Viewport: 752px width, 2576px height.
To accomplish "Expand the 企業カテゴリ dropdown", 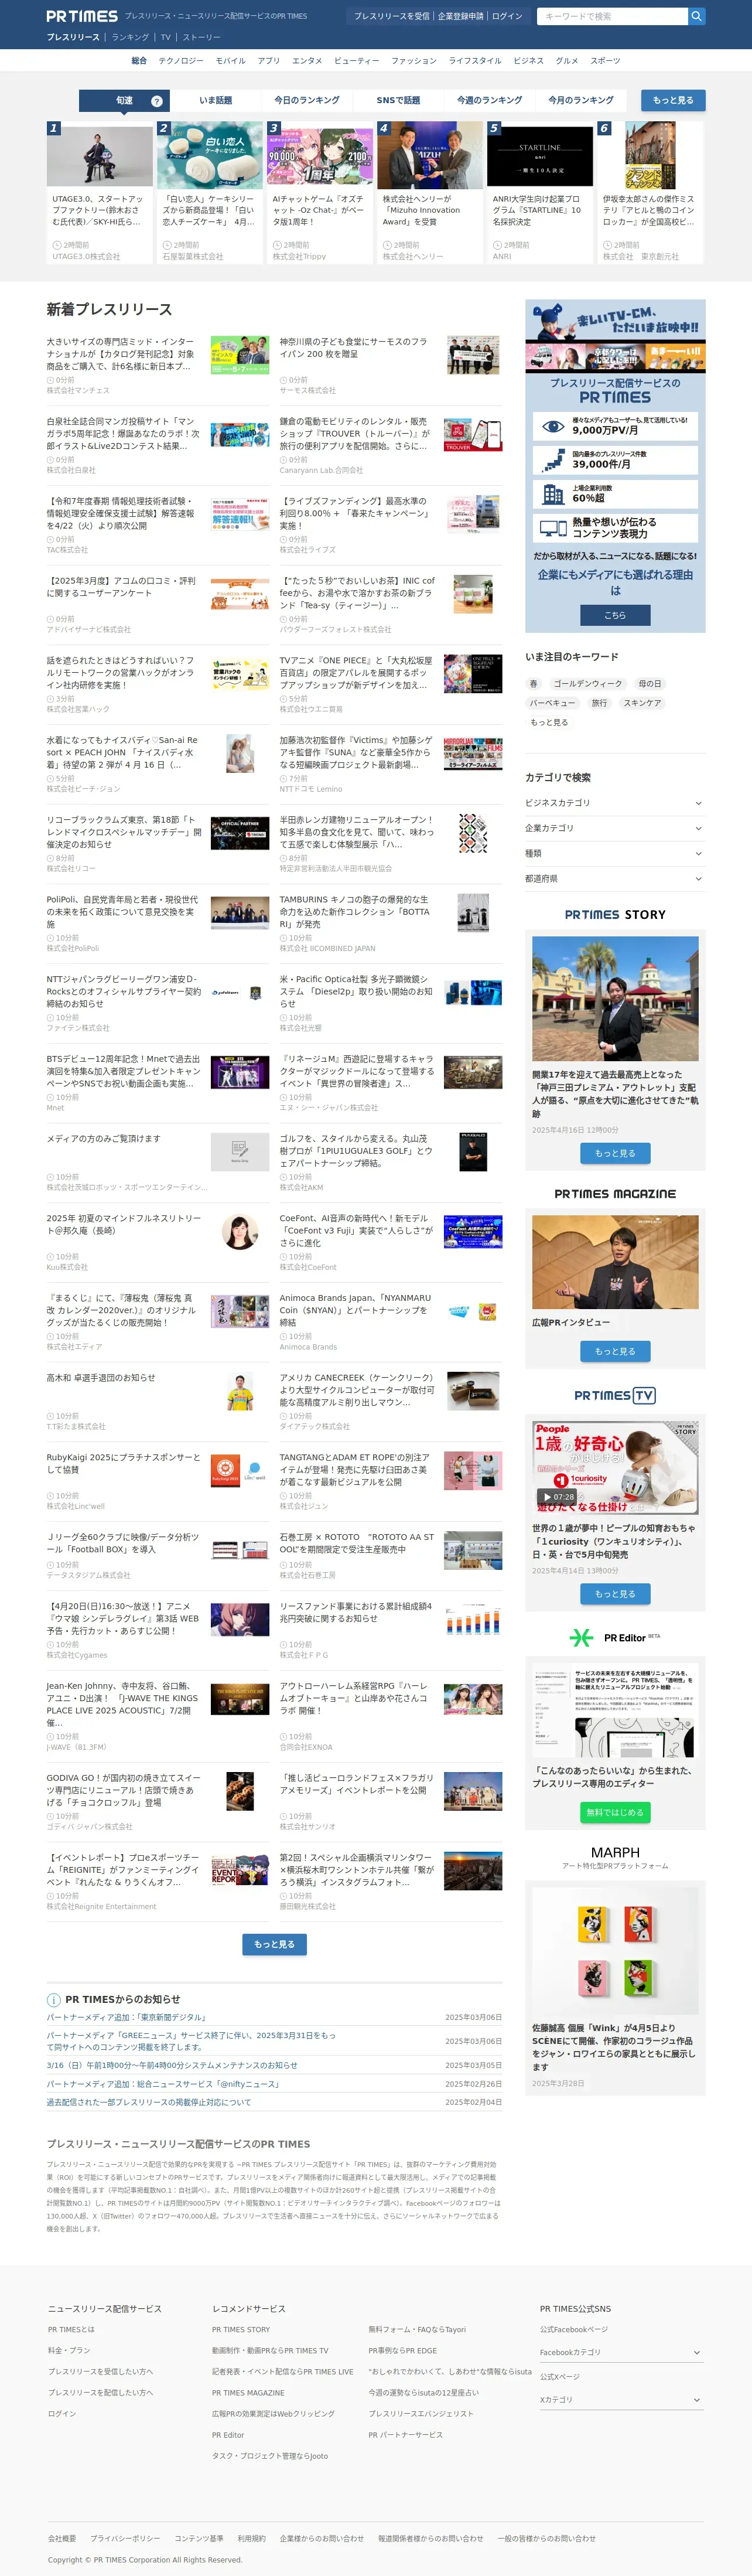I will [x=615, y=828].
